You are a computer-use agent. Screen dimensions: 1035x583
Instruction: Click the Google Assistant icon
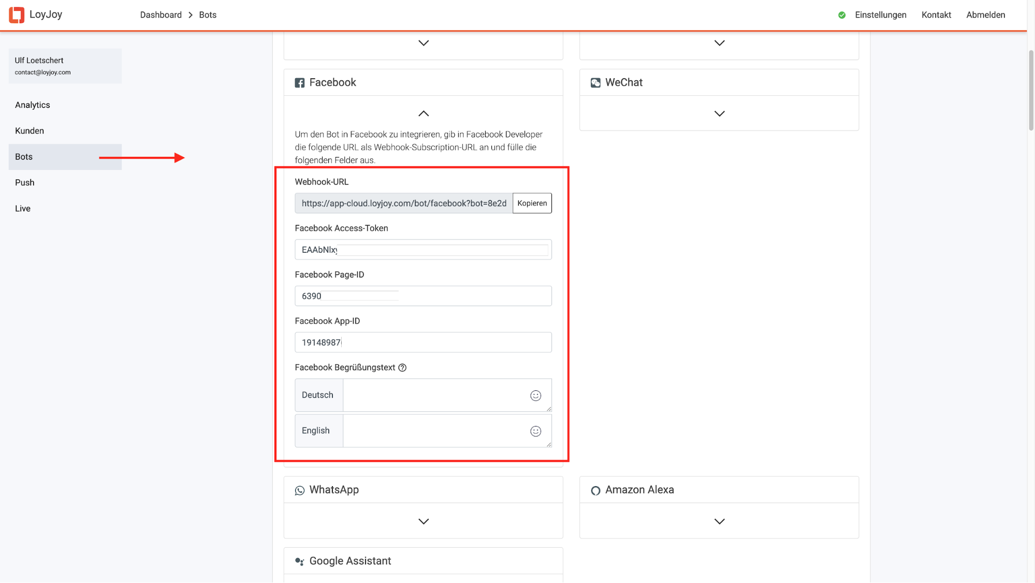coord(300,561)
